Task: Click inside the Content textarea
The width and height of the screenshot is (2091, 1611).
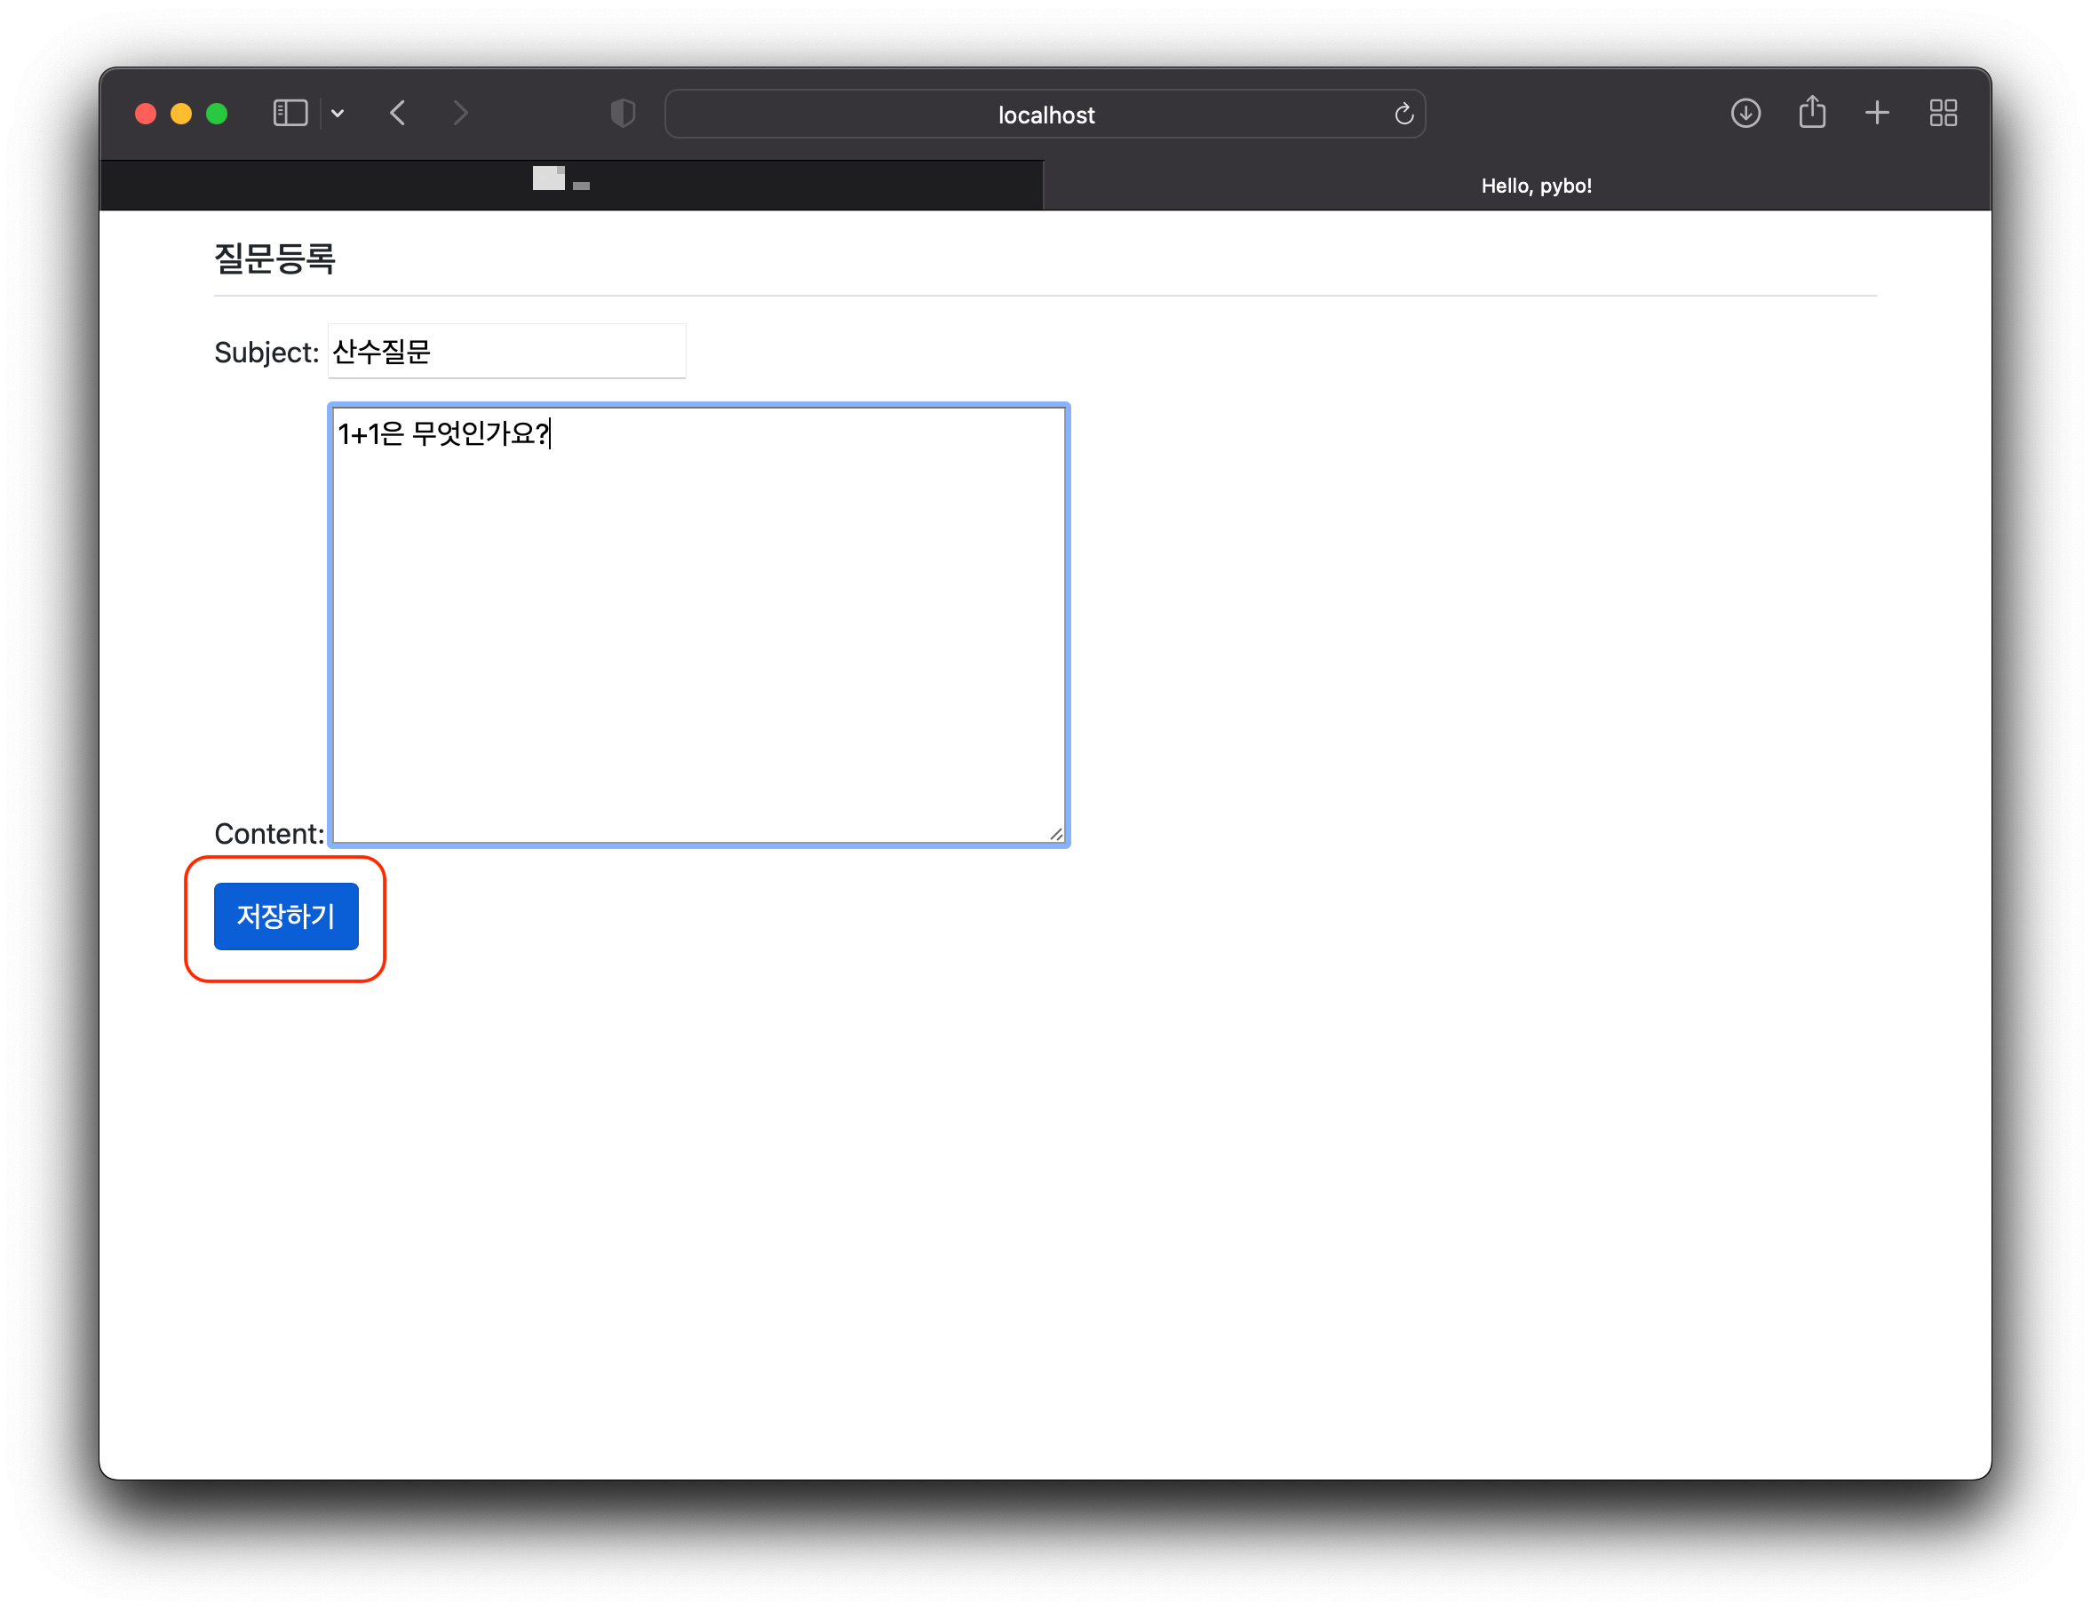Action: (698, 624)
